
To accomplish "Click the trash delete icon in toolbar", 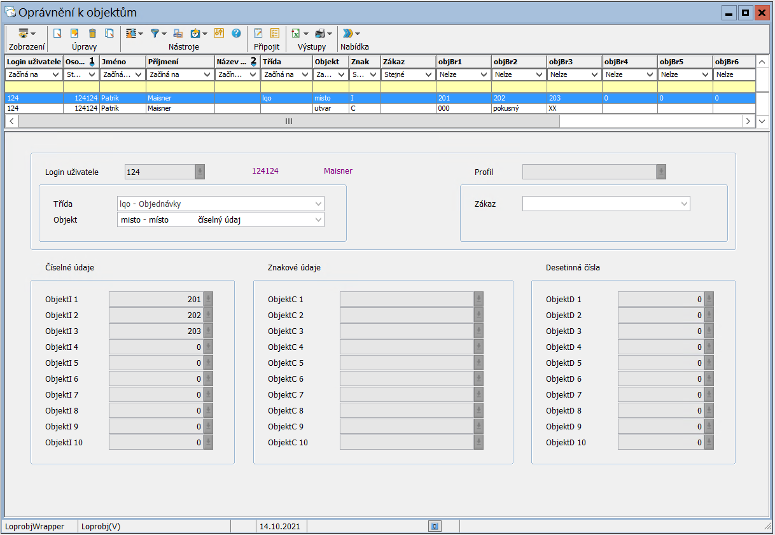I will (92, 33).
